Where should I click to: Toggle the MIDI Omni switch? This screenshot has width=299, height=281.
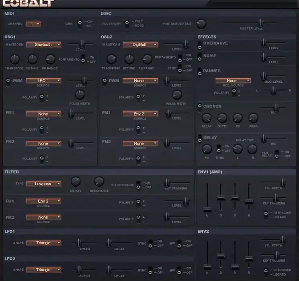(80, 24)
